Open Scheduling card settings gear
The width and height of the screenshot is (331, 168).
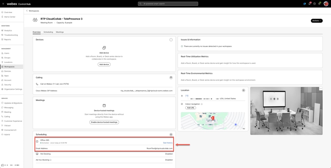pyautogui.click(x=171, y=135)
